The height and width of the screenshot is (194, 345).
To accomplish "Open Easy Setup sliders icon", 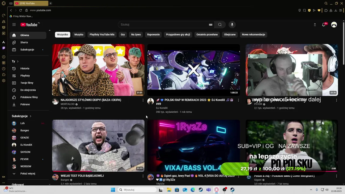I will [341, 10].
